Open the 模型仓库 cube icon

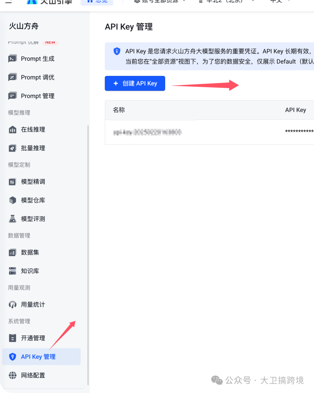[x=12, y=200]
